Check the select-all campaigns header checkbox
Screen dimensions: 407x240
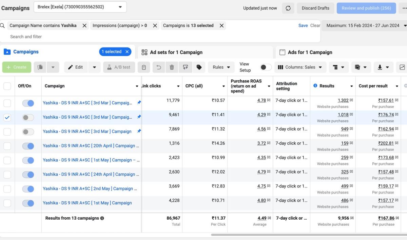(x=7, y=86)
